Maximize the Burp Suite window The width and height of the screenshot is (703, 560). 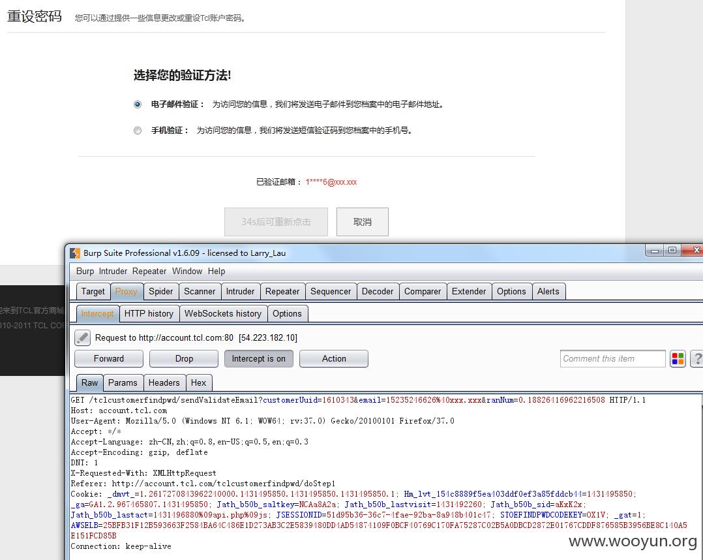672,251
